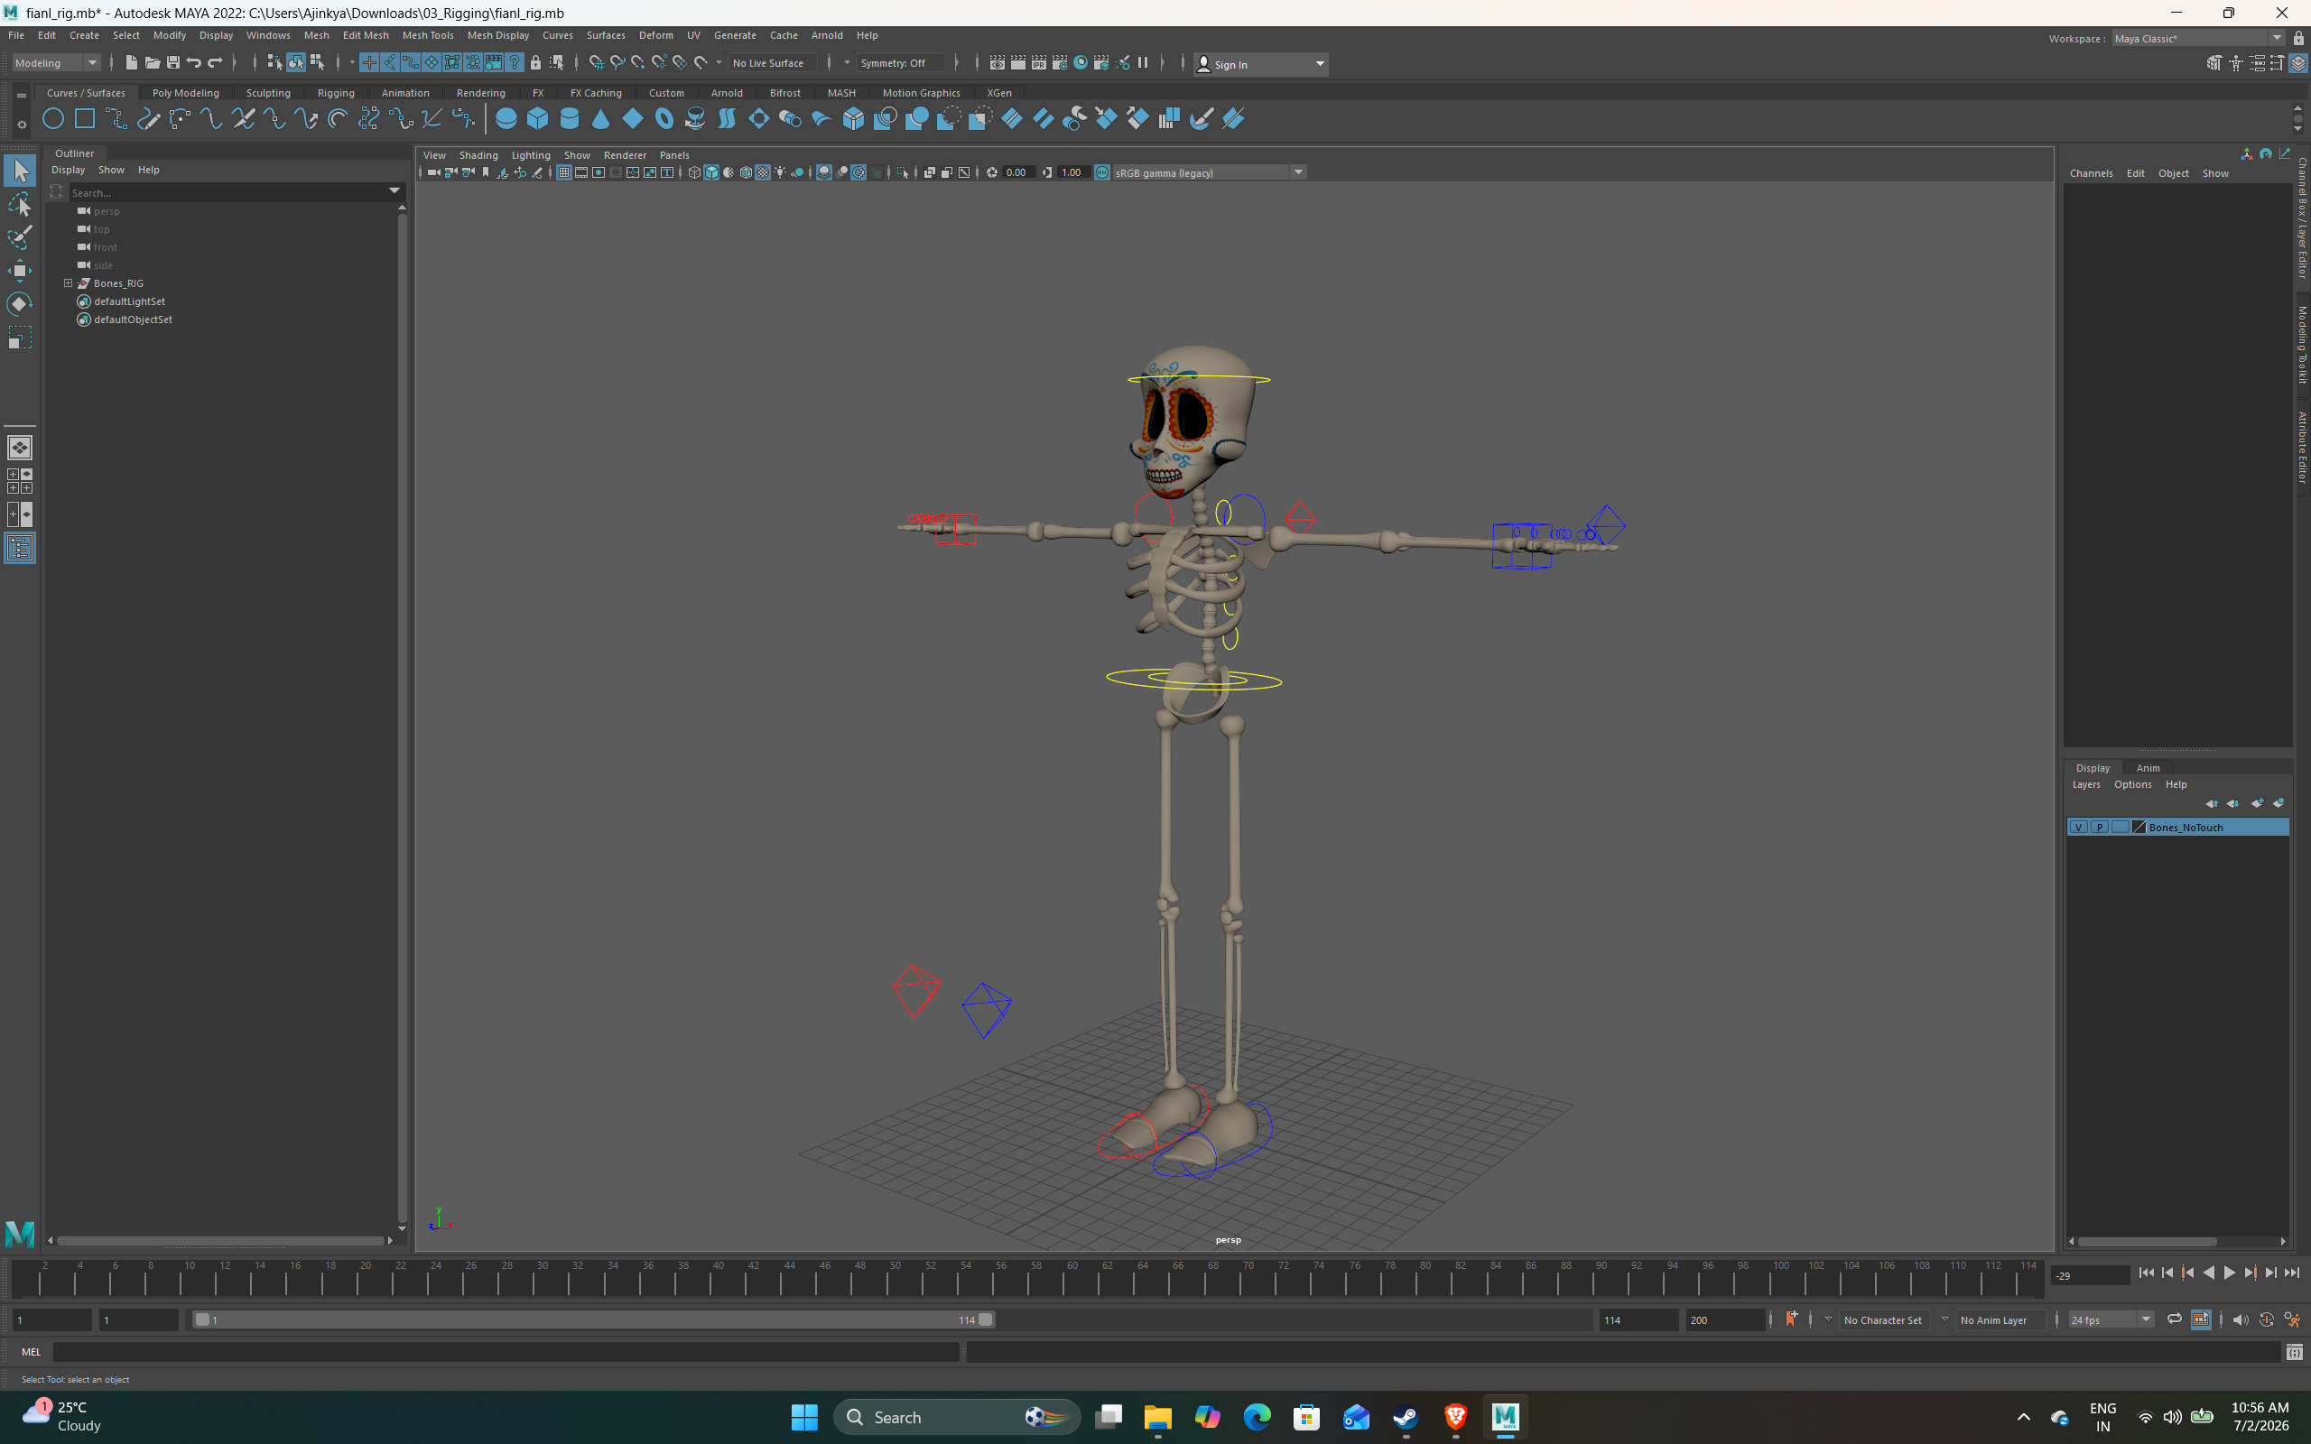Click the IPR render icon
This screenshot has width=2311, height=1444.
tap(1039, 63)
